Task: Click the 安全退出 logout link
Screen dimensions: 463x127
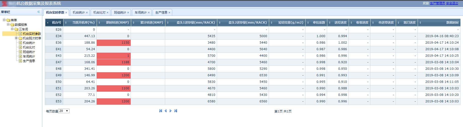Action: pyautogui.click(x=452, y=3)
